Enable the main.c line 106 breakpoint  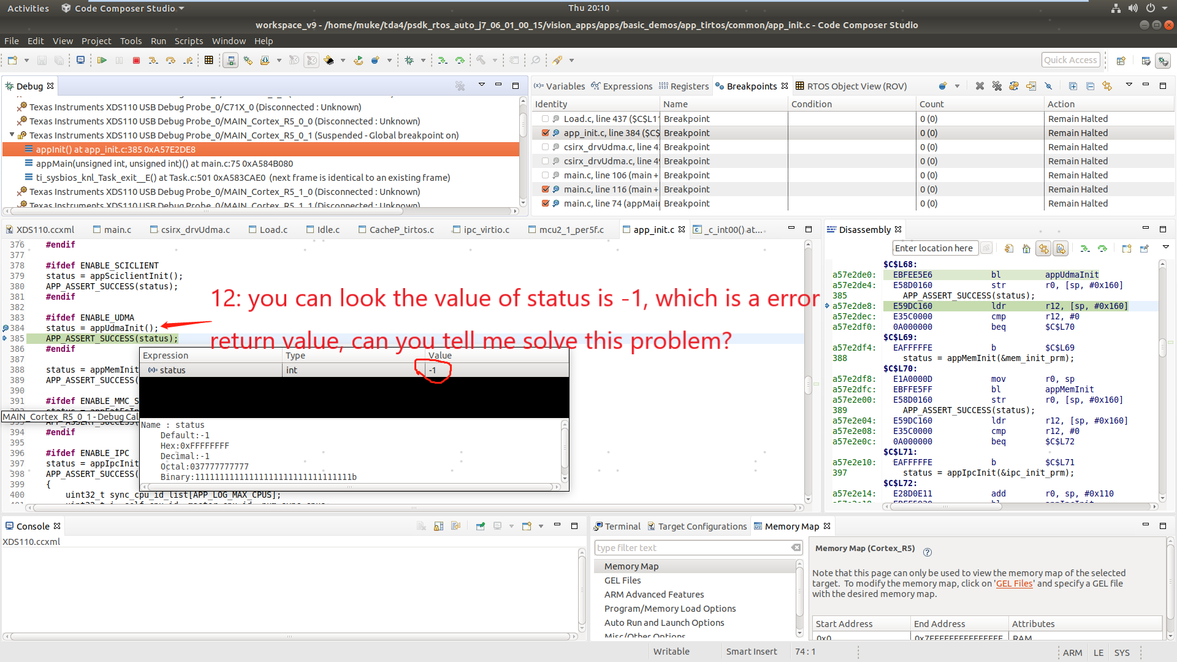[x=546, y=175]
